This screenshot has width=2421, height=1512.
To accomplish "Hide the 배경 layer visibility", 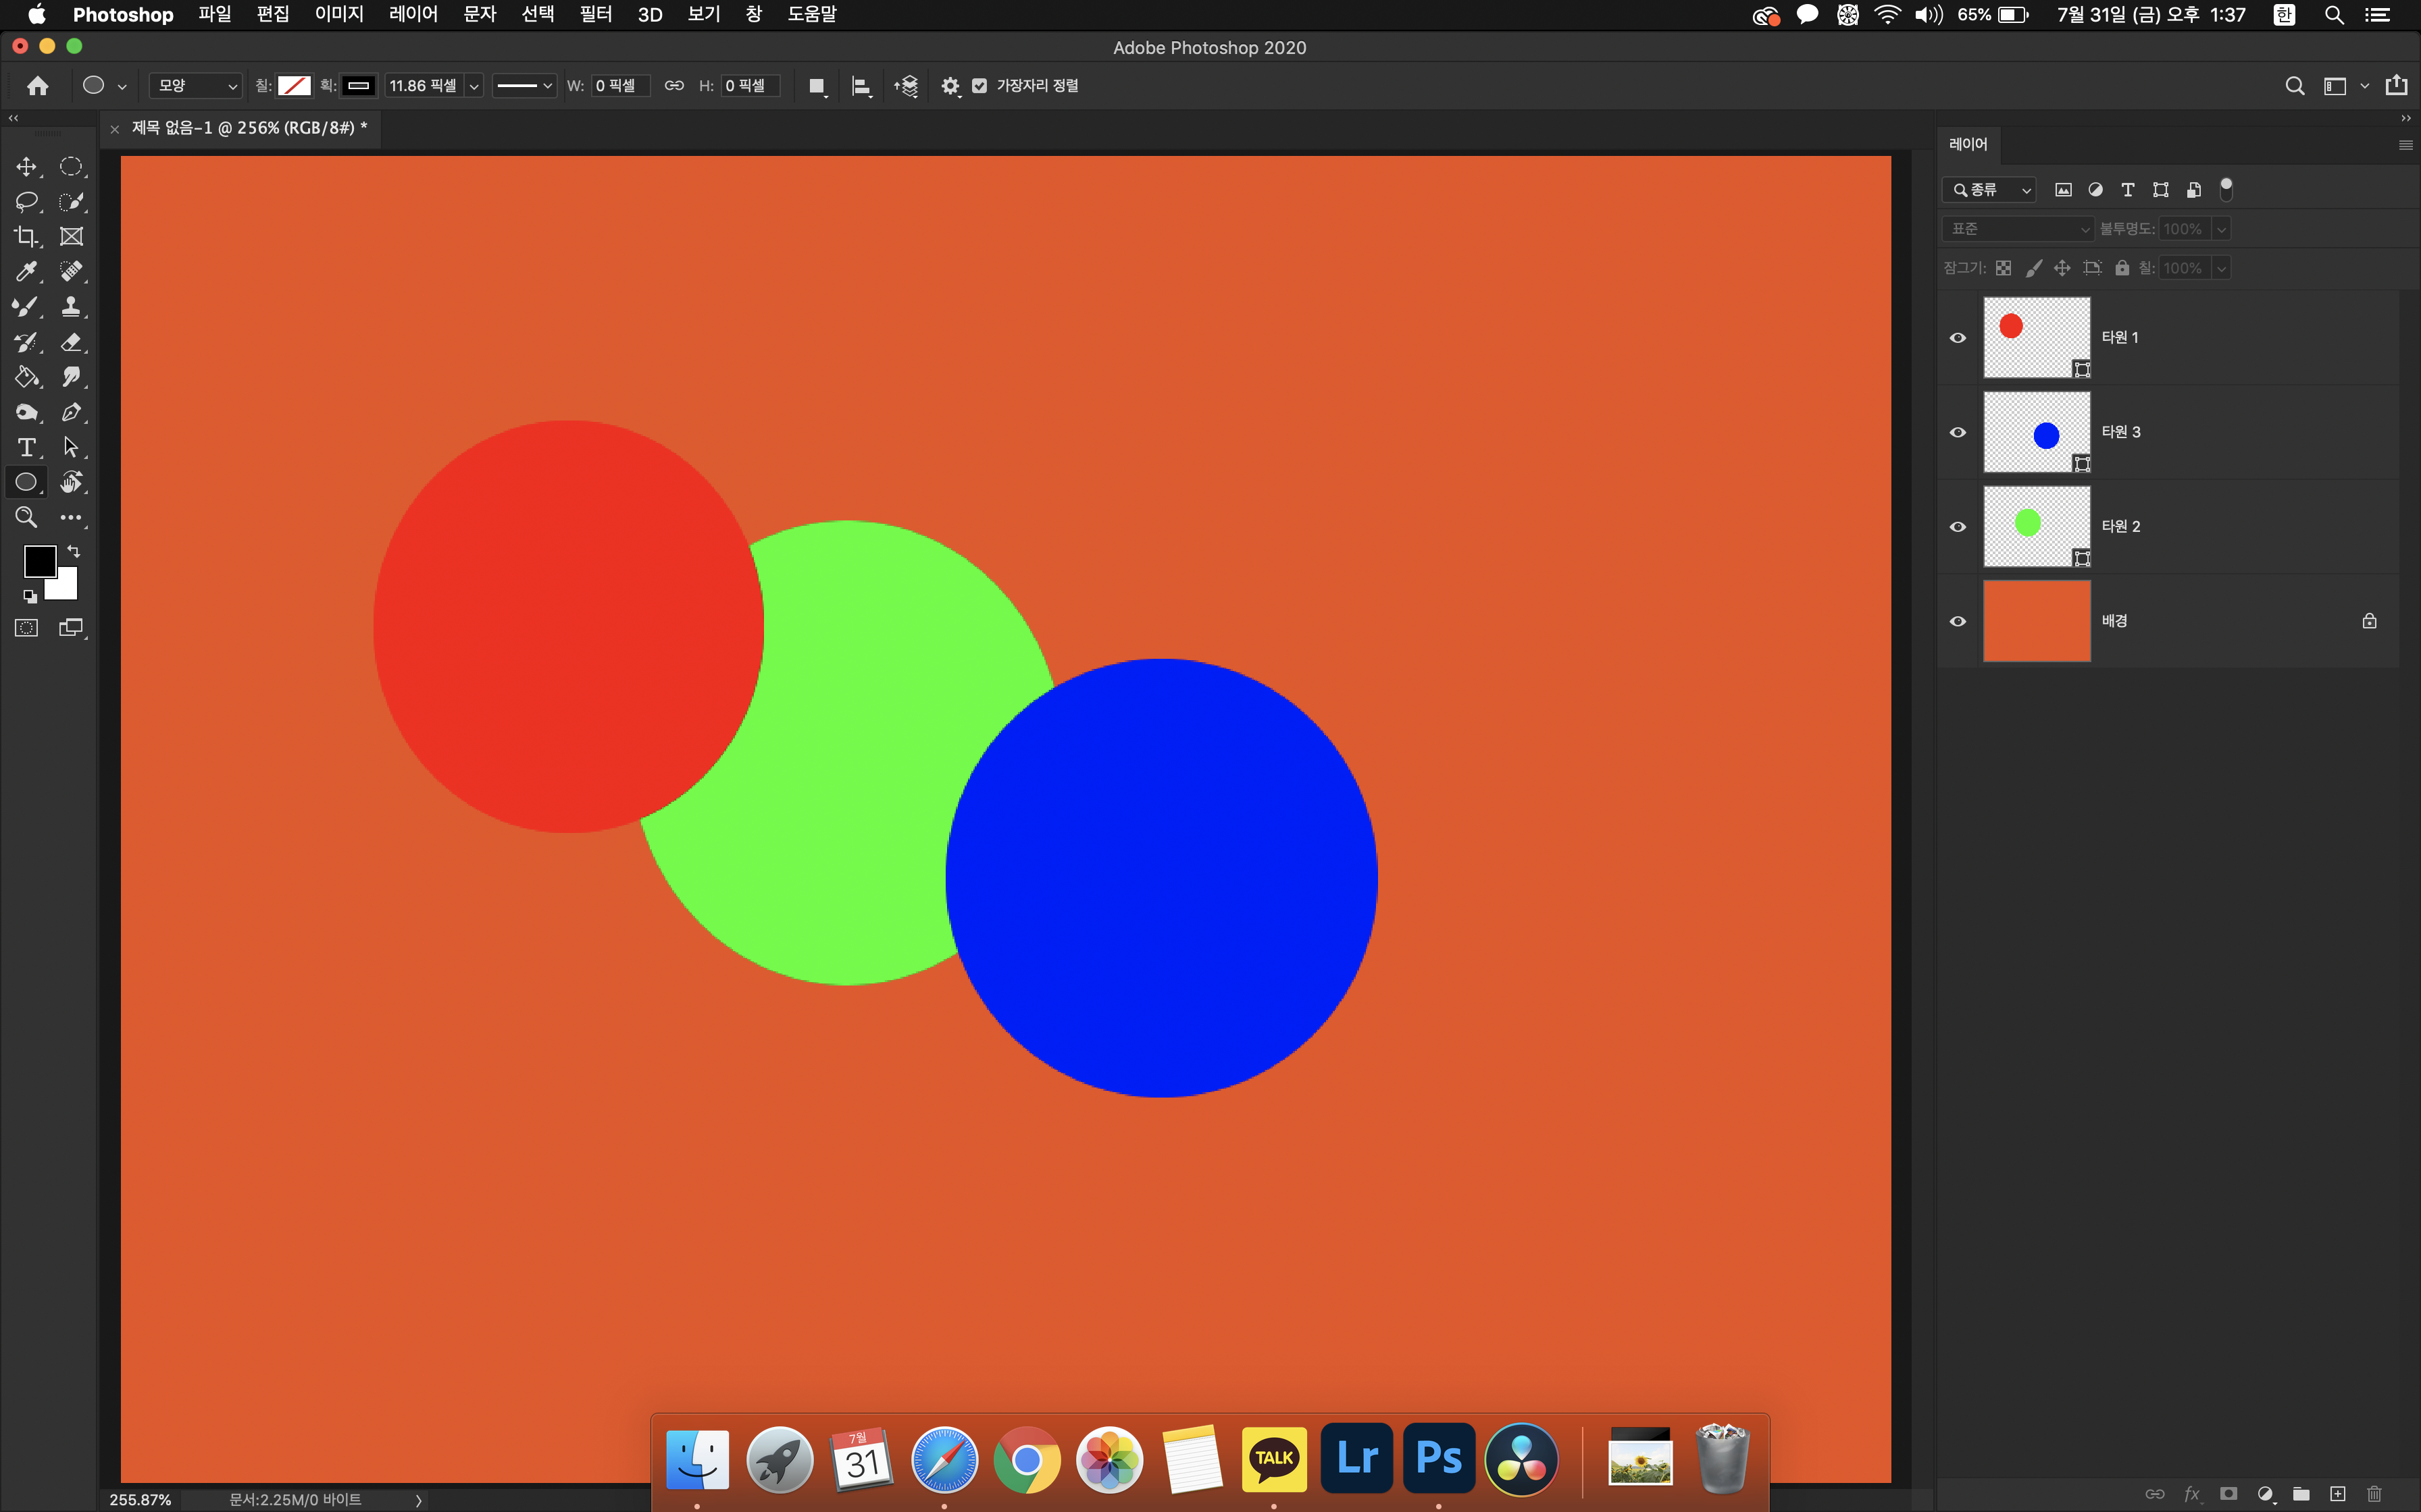I will click(1958, 621).
